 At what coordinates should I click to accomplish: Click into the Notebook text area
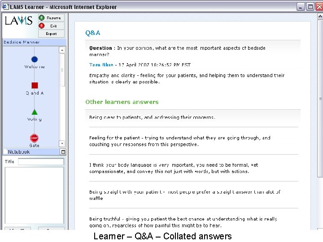35,195
